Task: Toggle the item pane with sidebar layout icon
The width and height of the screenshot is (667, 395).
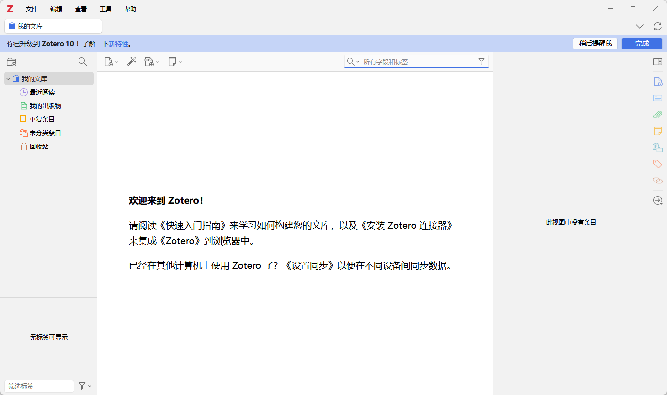Action: click(658, 62)
